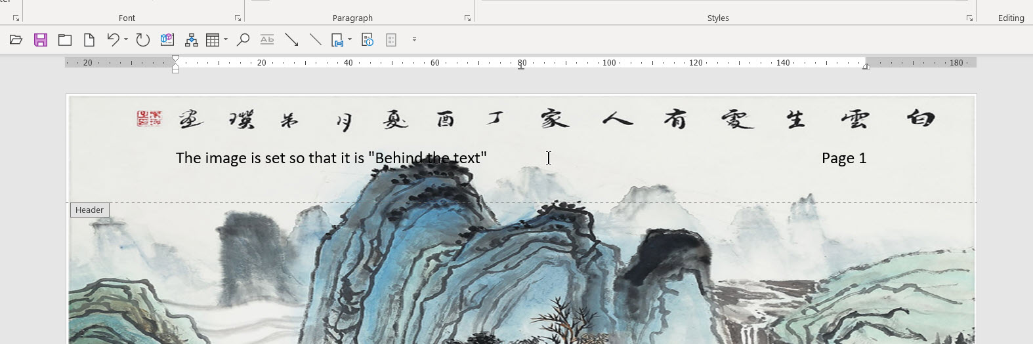Open the Paragraph settings dialog launcher
This screenshot has height=344, width=1033.
pos(467,18)
